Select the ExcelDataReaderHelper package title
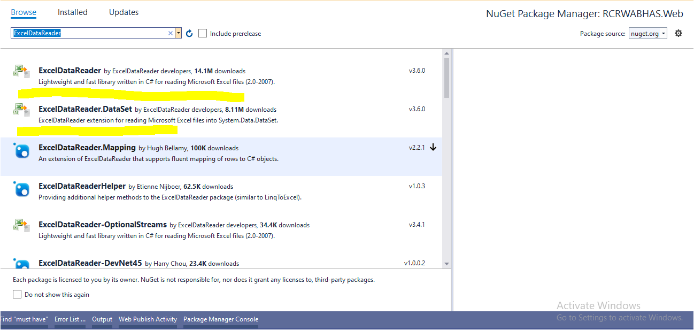The image size is (694, 330). coord(82,186)
